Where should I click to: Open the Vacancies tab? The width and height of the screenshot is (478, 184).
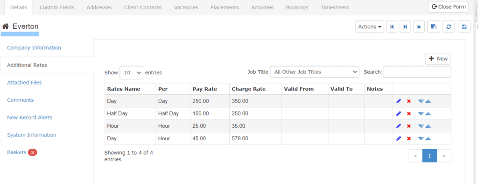[186, 7]
